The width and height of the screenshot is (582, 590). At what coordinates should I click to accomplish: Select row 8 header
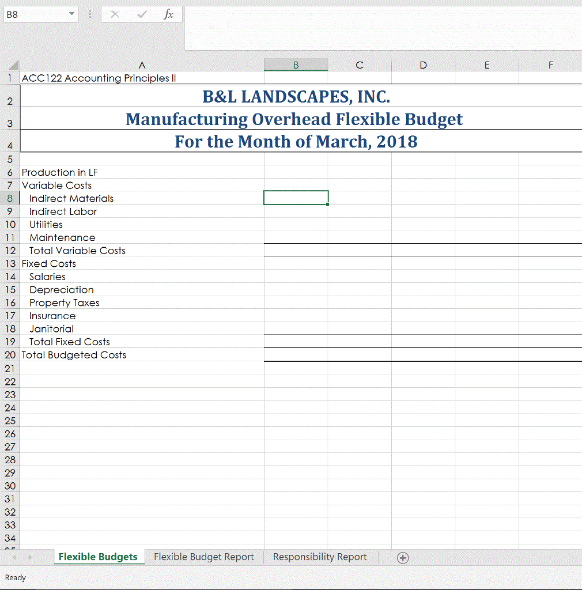click(10, 198)
